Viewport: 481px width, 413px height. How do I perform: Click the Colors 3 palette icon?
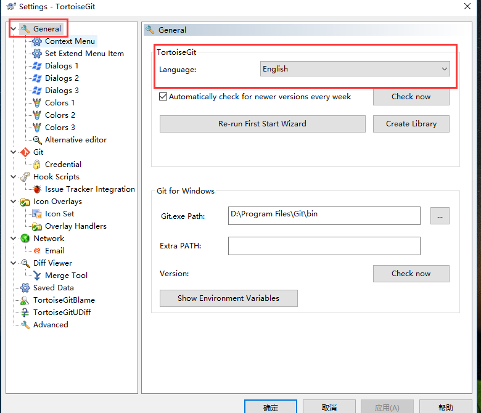tap(37, 127)
